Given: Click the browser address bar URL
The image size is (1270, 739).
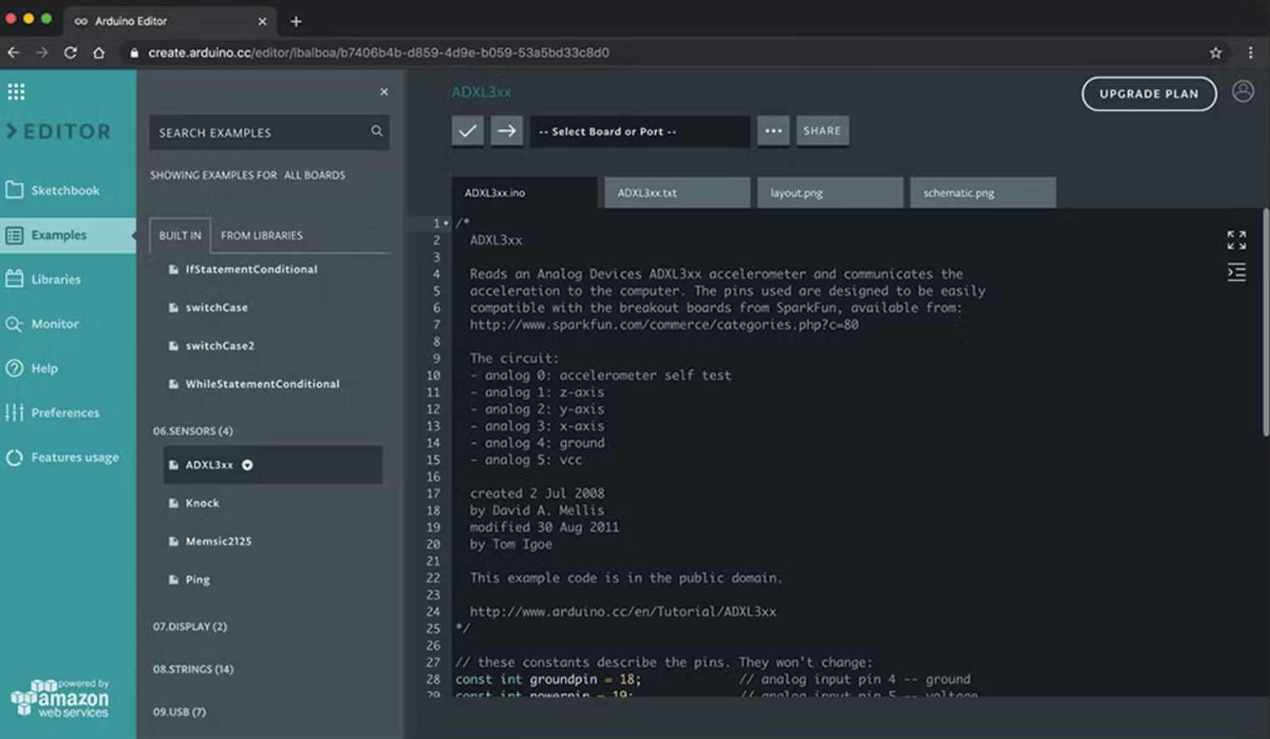Looking at the screenshot, I should pos(379,53).
